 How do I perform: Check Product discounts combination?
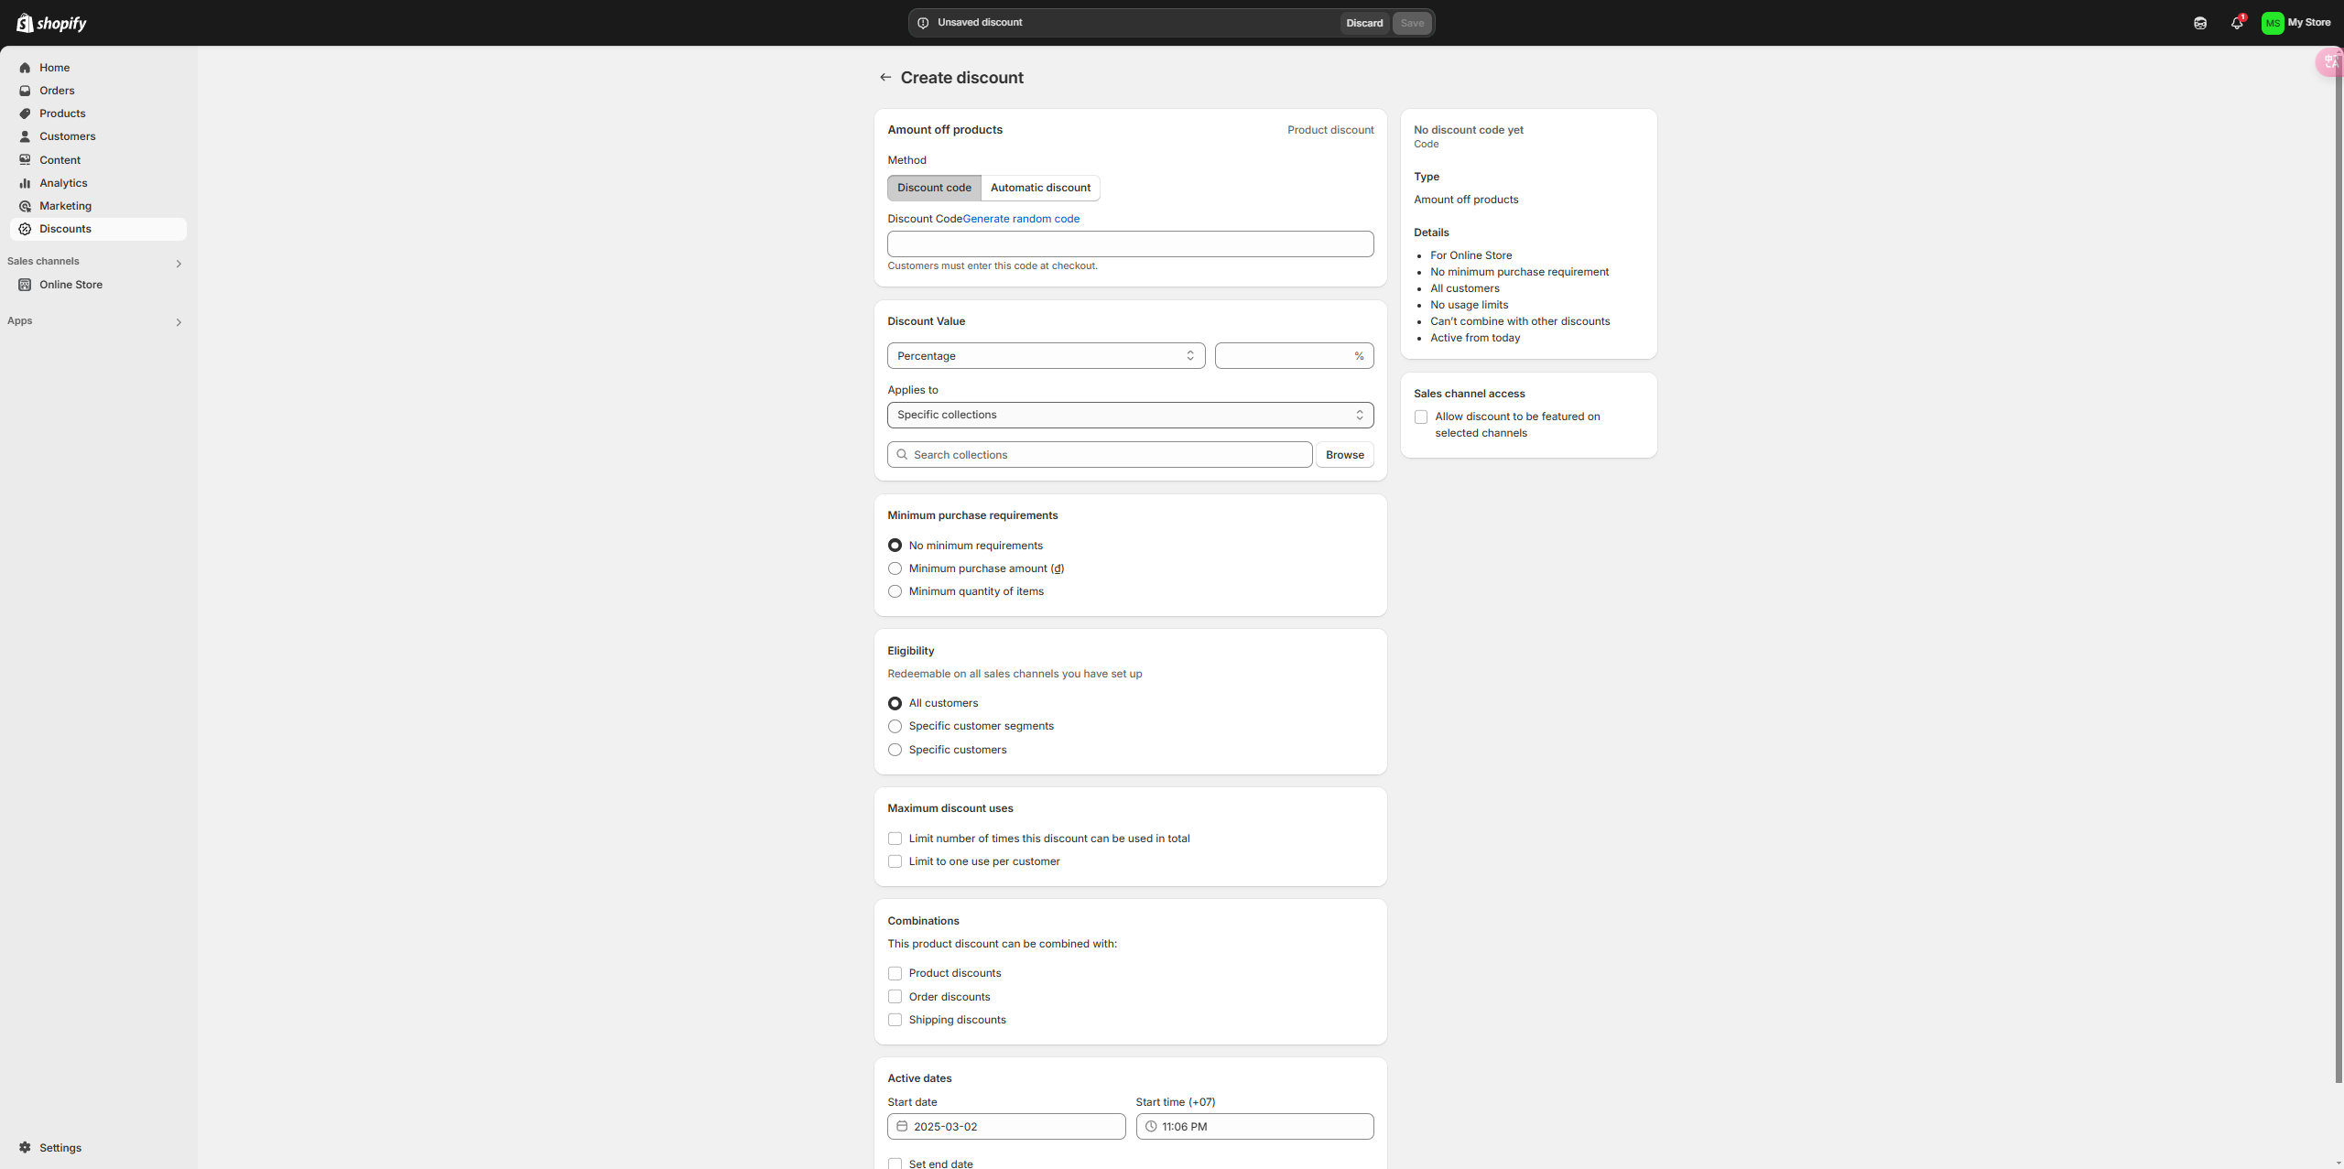coord(895,973)
